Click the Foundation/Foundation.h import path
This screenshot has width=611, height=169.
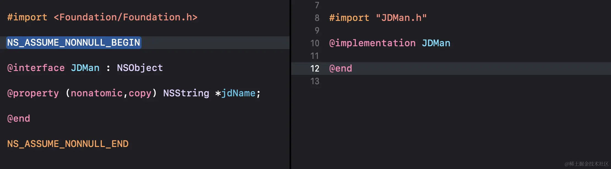(x=126, y=17)
